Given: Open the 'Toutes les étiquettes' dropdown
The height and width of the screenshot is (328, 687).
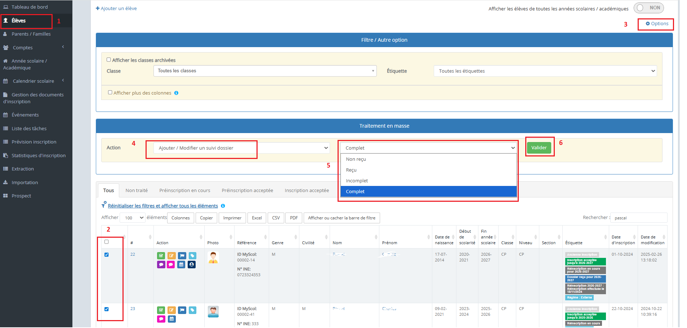Looking at the screenshot, I should (545, 71).
